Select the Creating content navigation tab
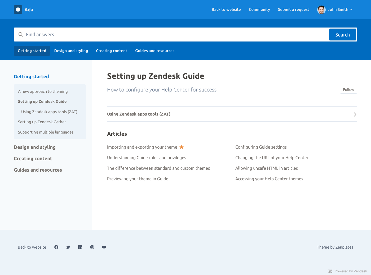371x275 pixels. (112, 51)
